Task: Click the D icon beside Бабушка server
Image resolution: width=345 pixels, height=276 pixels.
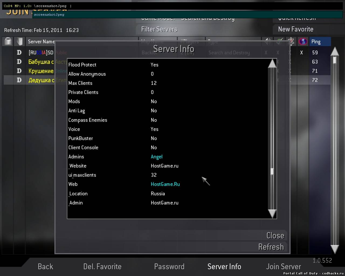Action: point(19,62)
